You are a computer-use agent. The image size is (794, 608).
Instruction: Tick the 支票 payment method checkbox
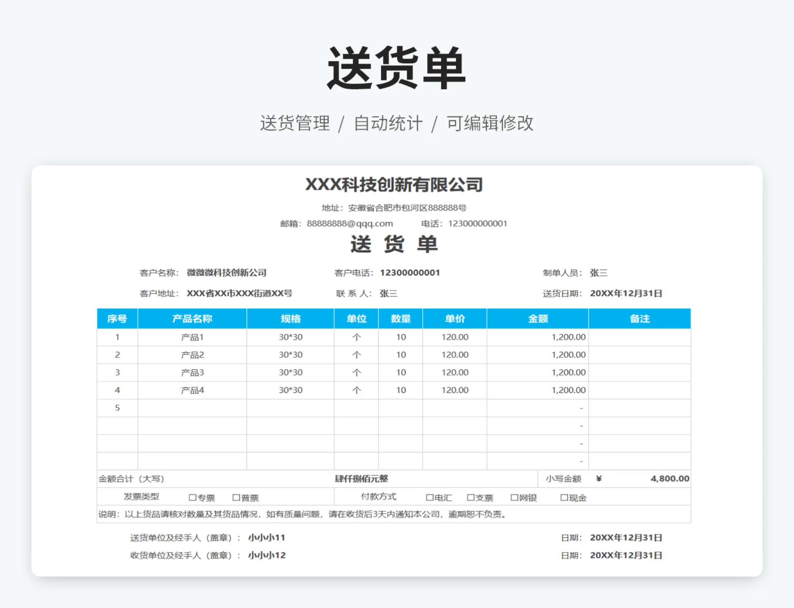pyautogui.click(x=471, y=498)
